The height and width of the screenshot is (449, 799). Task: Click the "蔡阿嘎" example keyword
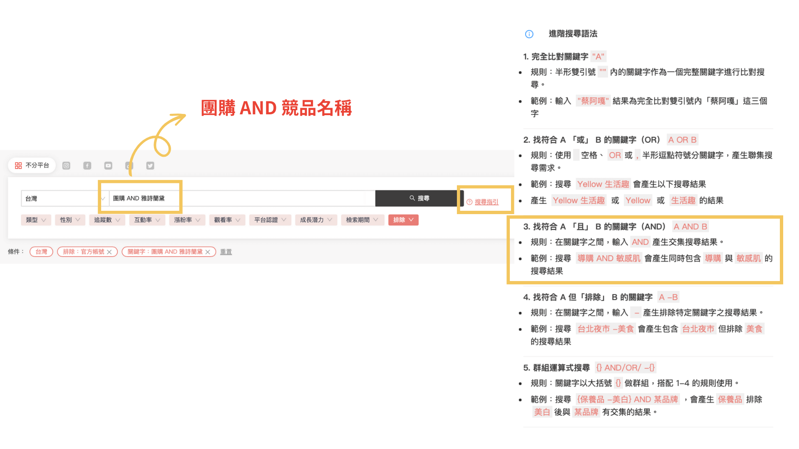coord(593,101)
